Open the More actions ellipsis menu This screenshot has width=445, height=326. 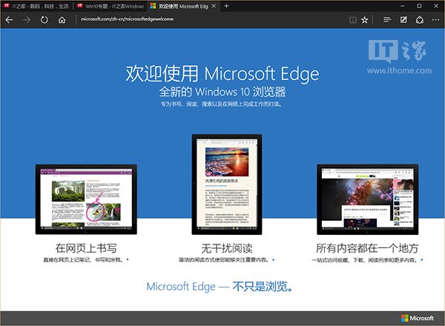[x=435, y=20]
